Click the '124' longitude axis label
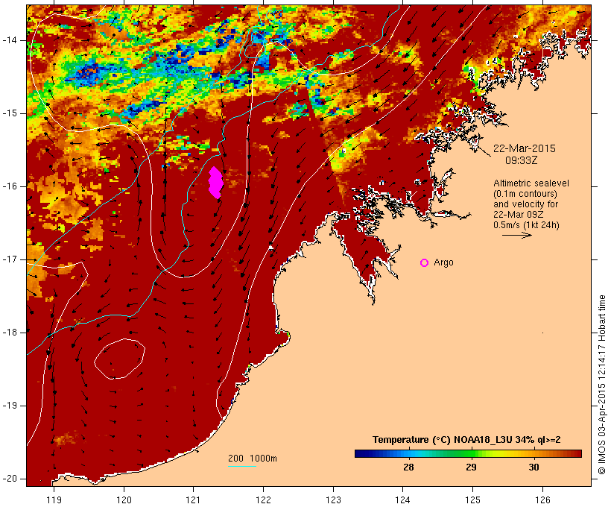611x507 pixels. [402, 500]
